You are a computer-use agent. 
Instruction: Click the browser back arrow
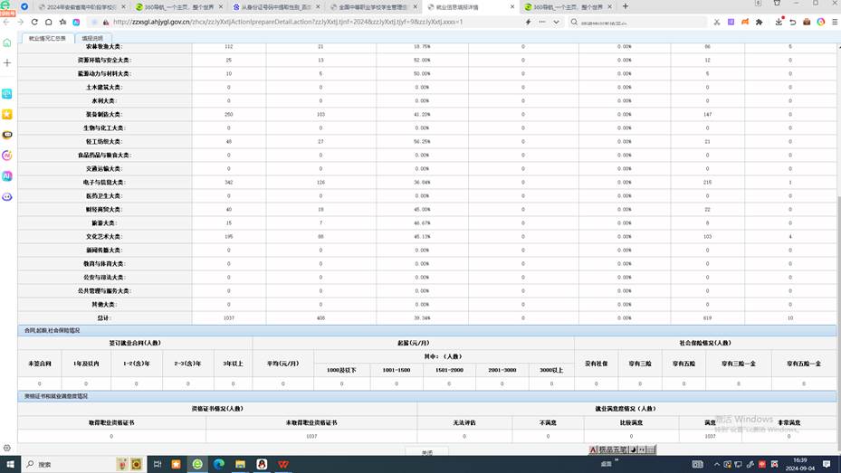6,22
